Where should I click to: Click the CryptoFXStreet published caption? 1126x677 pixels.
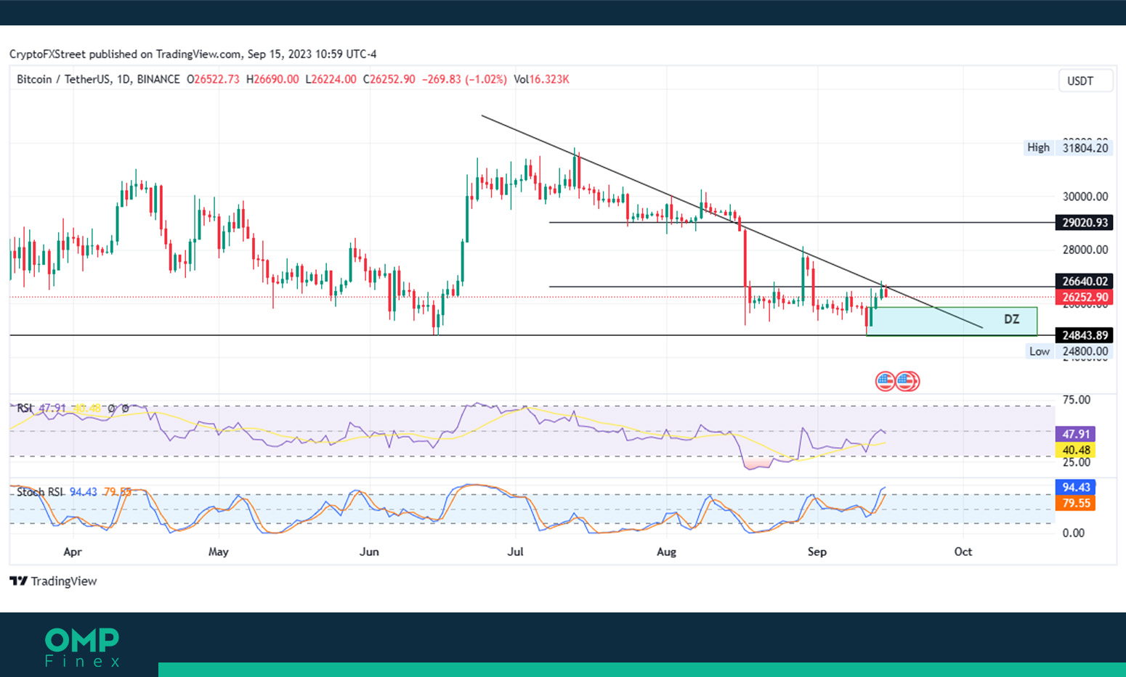pyautogui.click(x=193, y=54)
